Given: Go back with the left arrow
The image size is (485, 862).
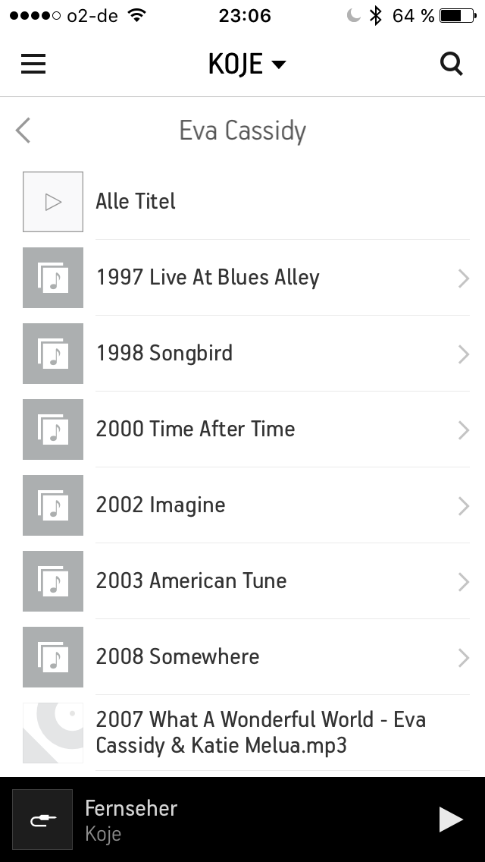Looking at the screenshot, I should pos(23,131).
